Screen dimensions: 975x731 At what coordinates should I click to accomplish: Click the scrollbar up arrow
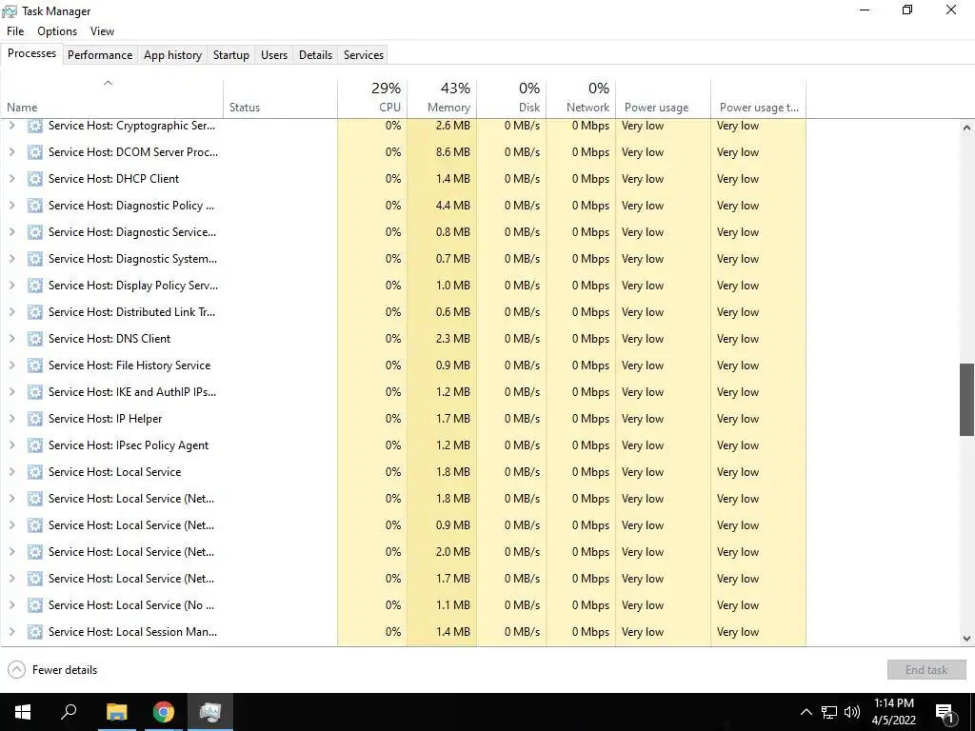tap(966, 128)
